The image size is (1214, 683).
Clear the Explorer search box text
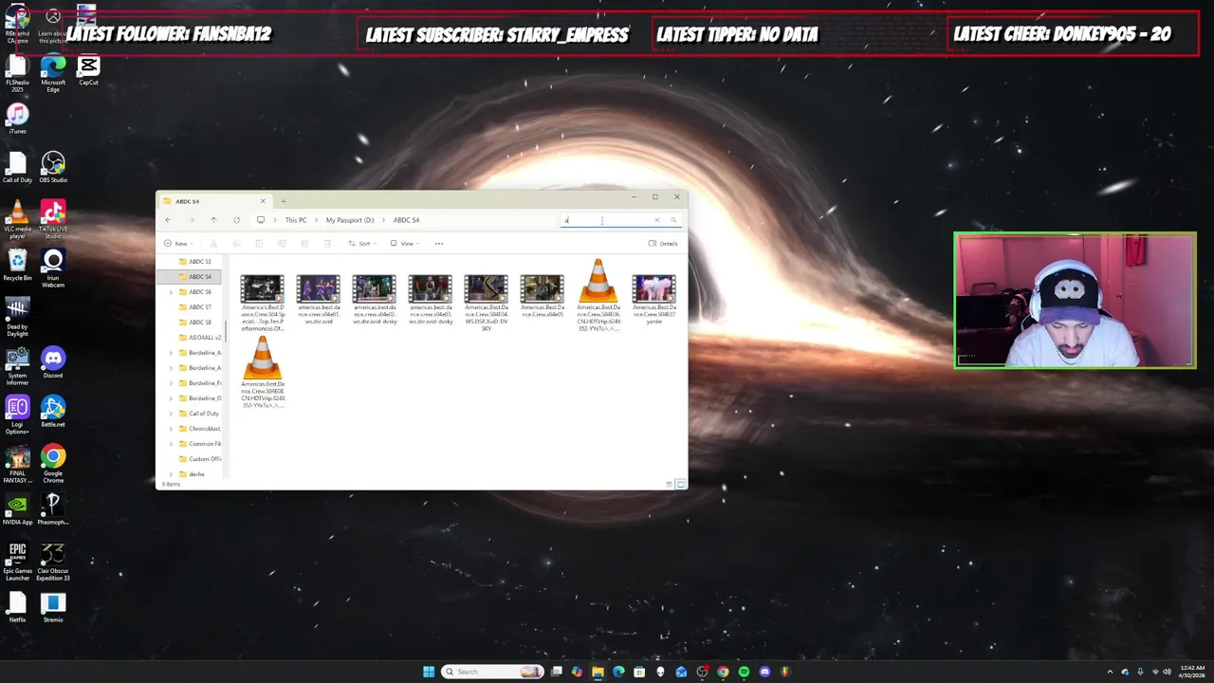click(x=656, y=220)
